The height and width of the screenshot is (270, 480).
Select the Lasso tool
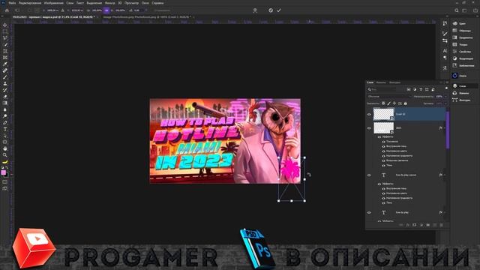5,38
